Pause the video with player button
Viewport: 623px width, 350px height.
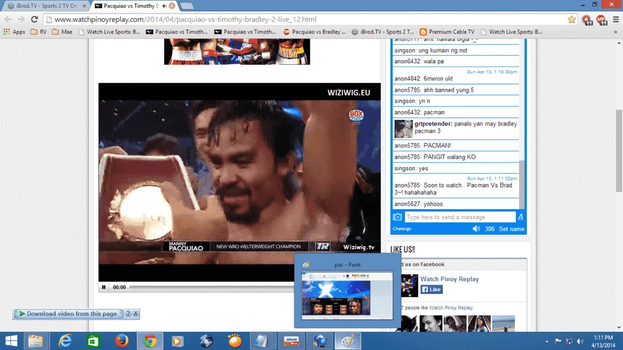tap(103, 287)
